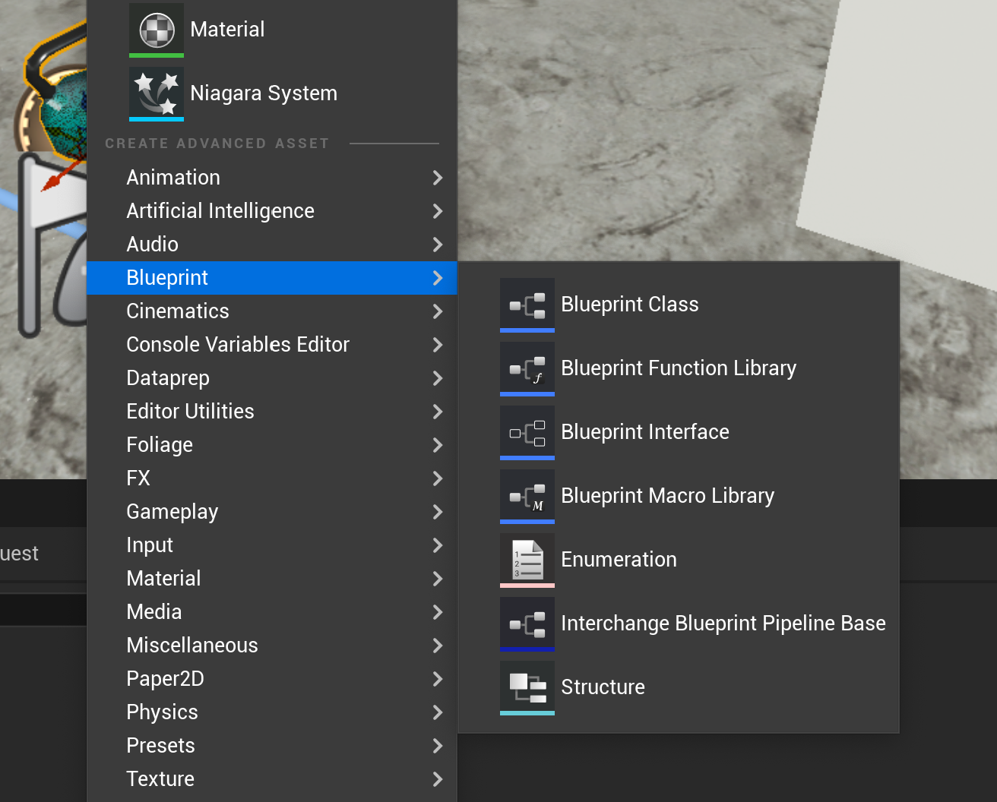
Task: Expand the Editor Utilities submenu arrow
Action: (438, 412)
